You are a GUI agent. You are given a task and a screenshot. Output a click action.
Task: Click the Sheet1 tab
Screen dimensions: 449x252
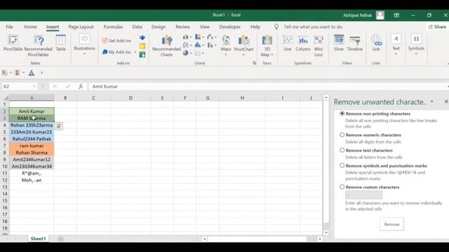(x=38, y=239)
